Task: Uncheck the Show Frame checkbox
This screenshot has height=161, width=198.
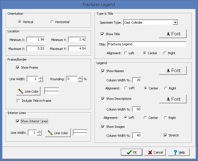Action: coord(18,68)
